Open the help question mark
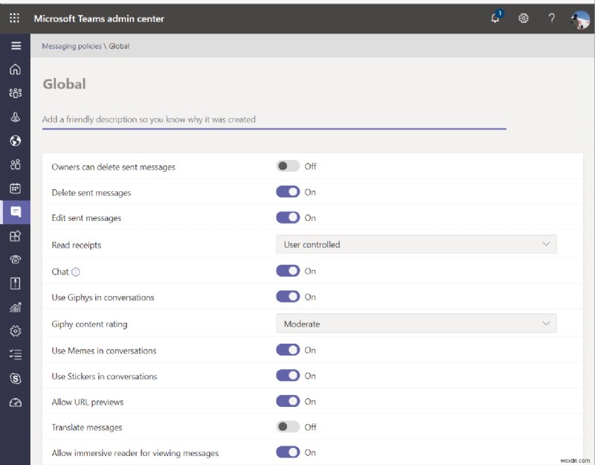Image resolution: width=595 pixels, height=465 pixels. 551,18
